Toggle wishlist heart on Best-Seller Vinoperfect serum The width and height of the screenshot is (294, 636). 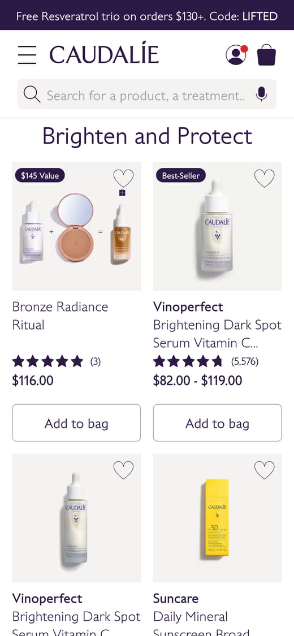(265, 178)
